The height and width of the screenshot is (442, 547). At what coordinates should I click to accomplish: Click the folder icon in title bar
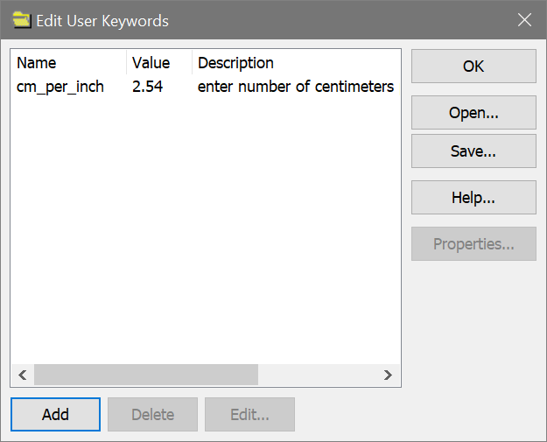(x=18, y=20)
